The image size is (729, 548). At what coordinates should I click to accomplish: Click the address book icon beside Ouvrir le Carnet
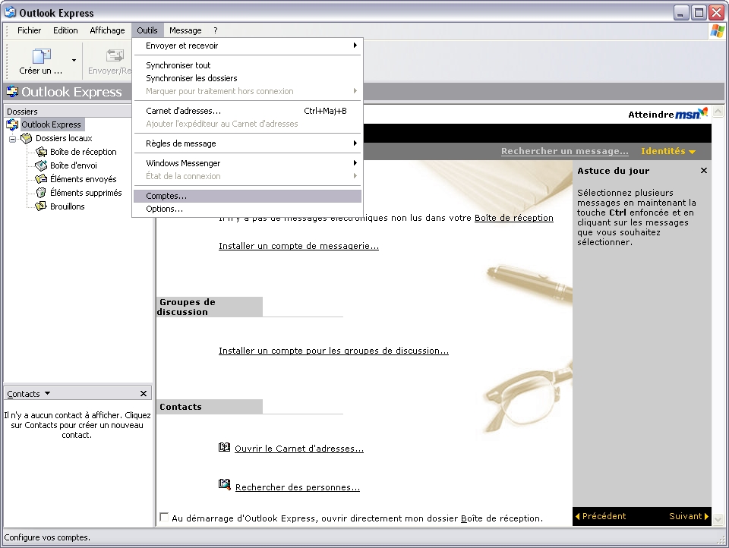pos(224,447)
